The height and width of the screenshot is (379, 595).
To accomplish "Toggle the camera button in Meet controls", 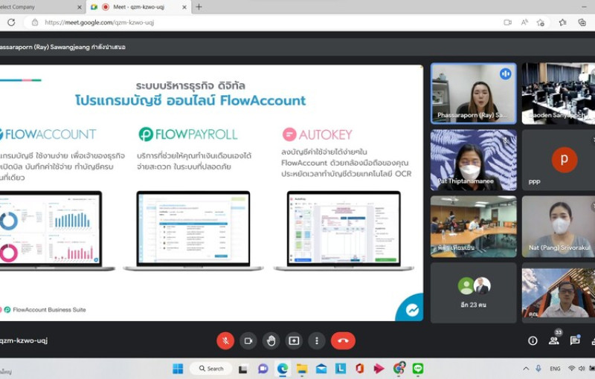I will click(248, 340).
